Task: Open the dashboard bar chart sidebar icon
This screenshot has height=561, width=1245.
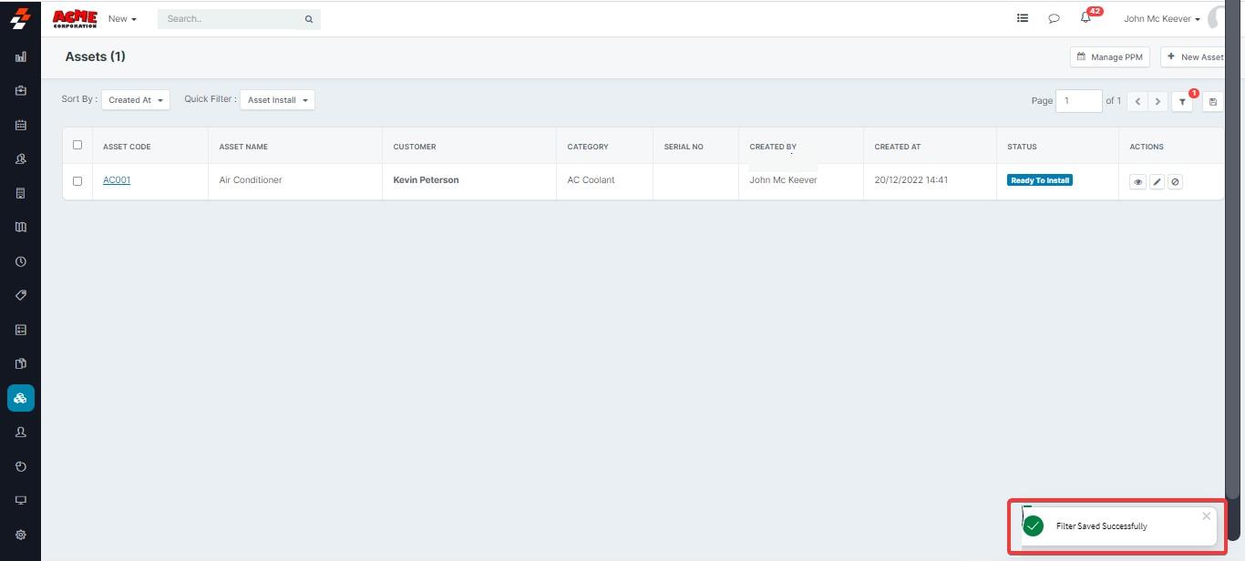Action: (x=20, y=56)
